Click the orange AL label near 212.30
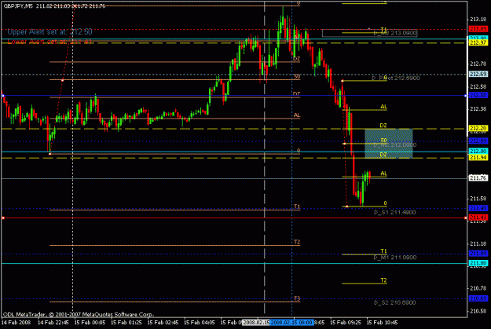Screen dimensions: 491x329 click(297, 115)
